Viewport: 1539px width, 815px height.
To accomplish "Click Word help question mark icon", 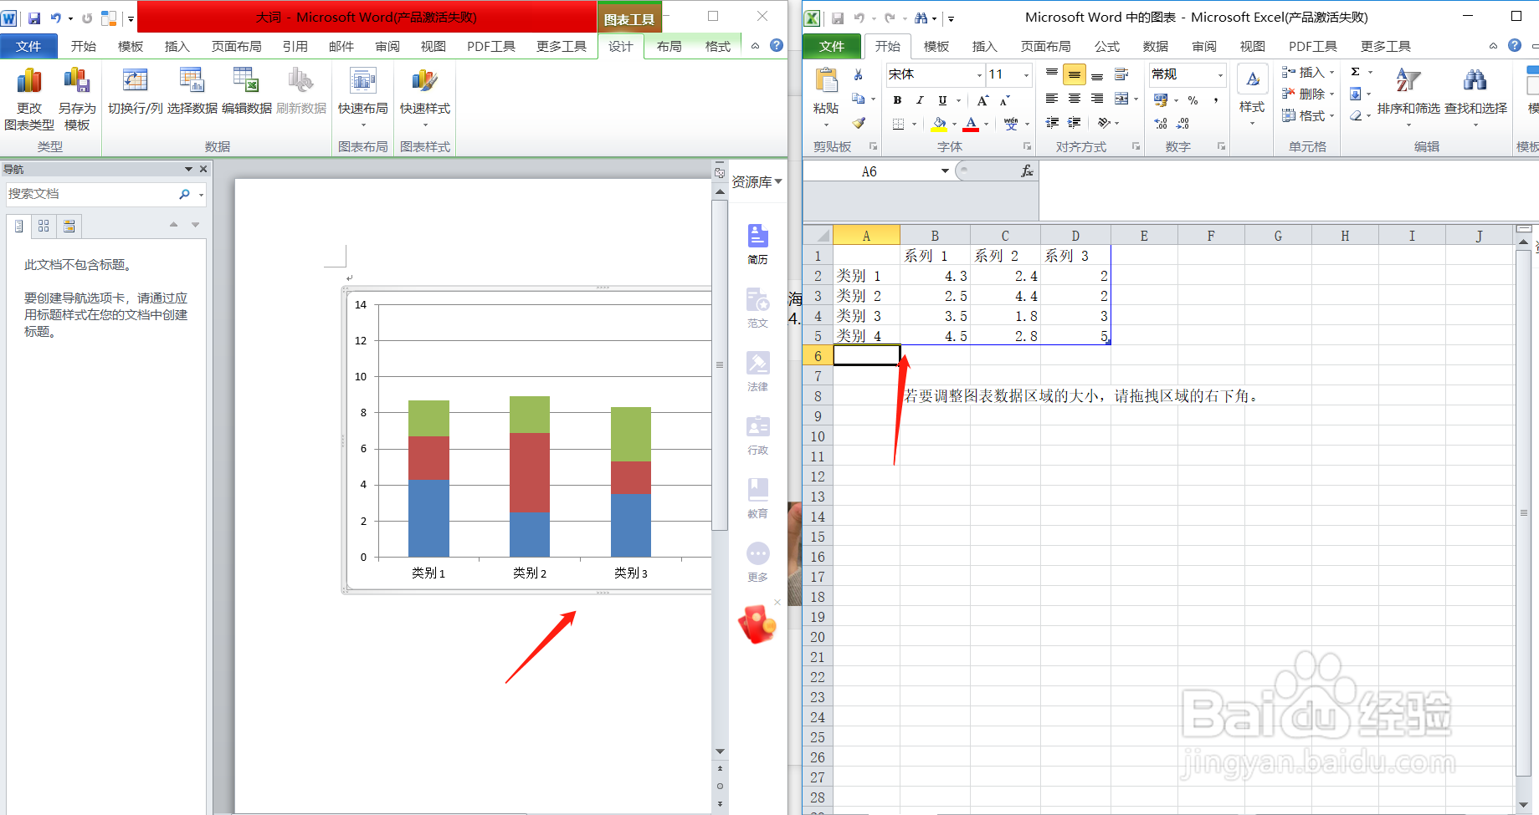I will [777, 46].
